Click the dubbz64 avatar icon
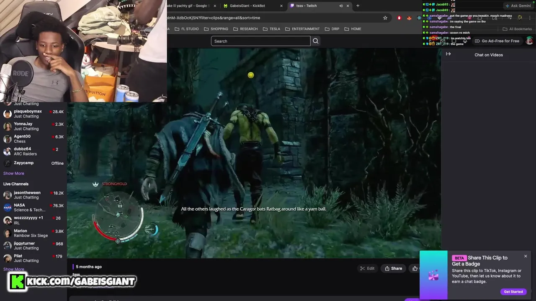Image resolution: width=536 pixels, height=301 pixels. coord(8,151)
